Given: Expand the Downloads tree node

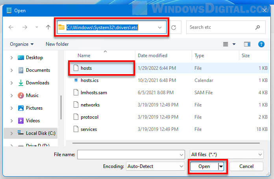Looking at the screenshot, I should [11, 83].
